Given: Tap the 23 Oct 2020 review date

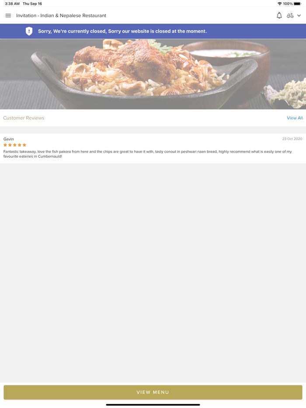Looking at the screenshot, I should click(x=292, y=139).
